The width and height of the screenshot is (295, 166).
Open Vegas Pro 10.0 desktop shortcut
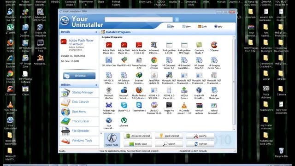coord(40,46)
